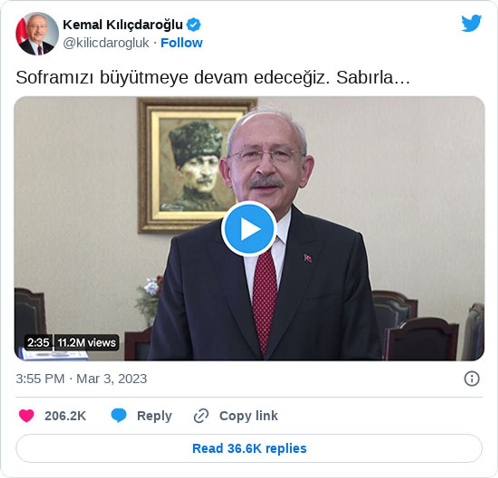Like the tweet with the heart icon
This screenshot has height=478, width=498.
[x=27, y=415]
